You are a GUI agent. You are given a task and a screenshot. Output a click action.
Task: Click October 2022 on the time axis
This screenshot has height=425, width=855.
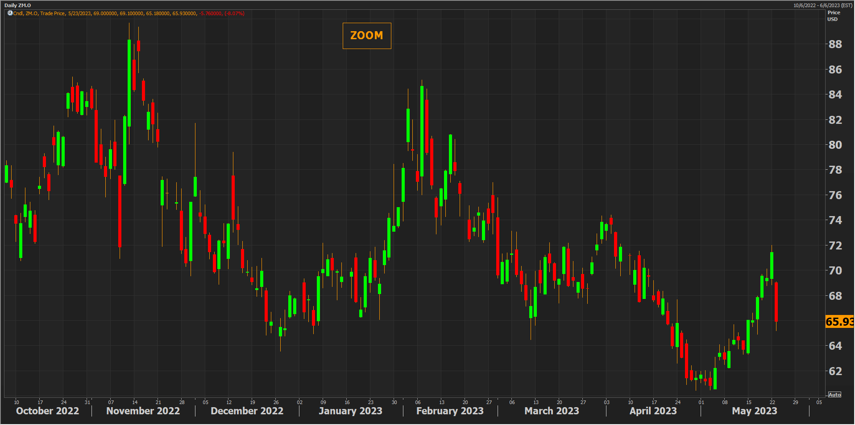coord(47,411)
